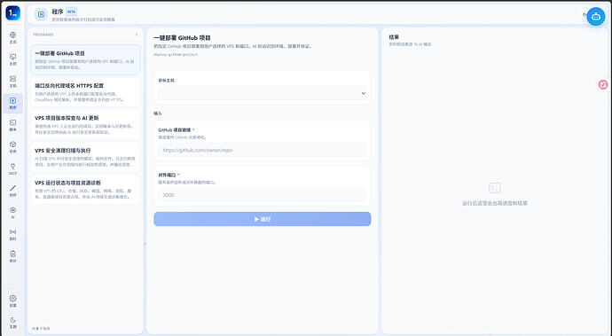This screenshot has height=336, width=612.
Task: Click the count number beside PROGRAMS header
Action: pos(137,35)
